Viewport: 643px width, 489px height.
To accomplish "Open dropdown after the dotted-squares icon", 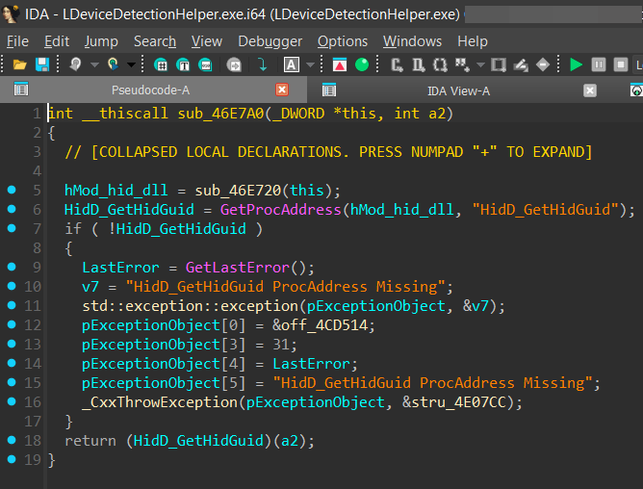I will coord(481,64).
